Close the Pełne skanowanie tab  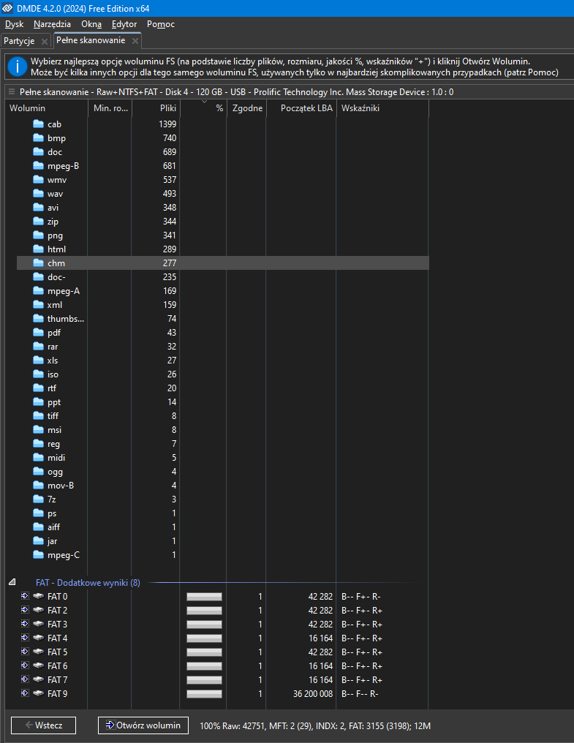[x=135, y=41]
